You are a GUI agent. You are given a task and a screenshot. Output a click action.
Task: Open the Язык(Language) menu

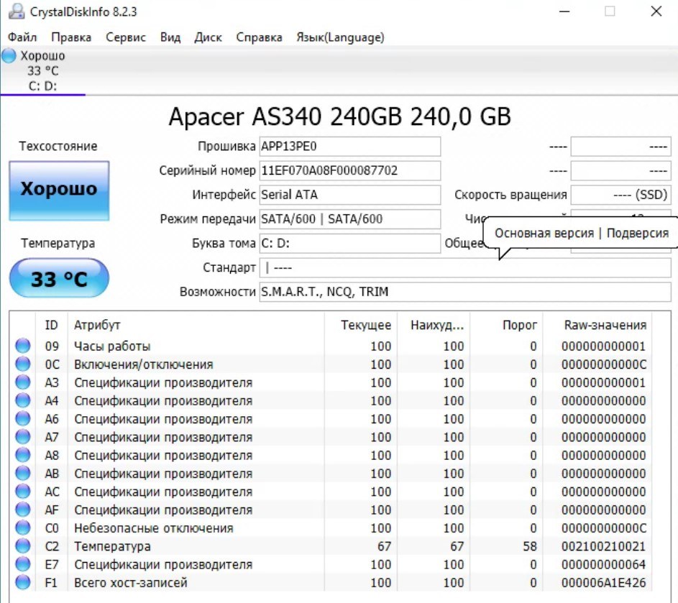point(340,37)
